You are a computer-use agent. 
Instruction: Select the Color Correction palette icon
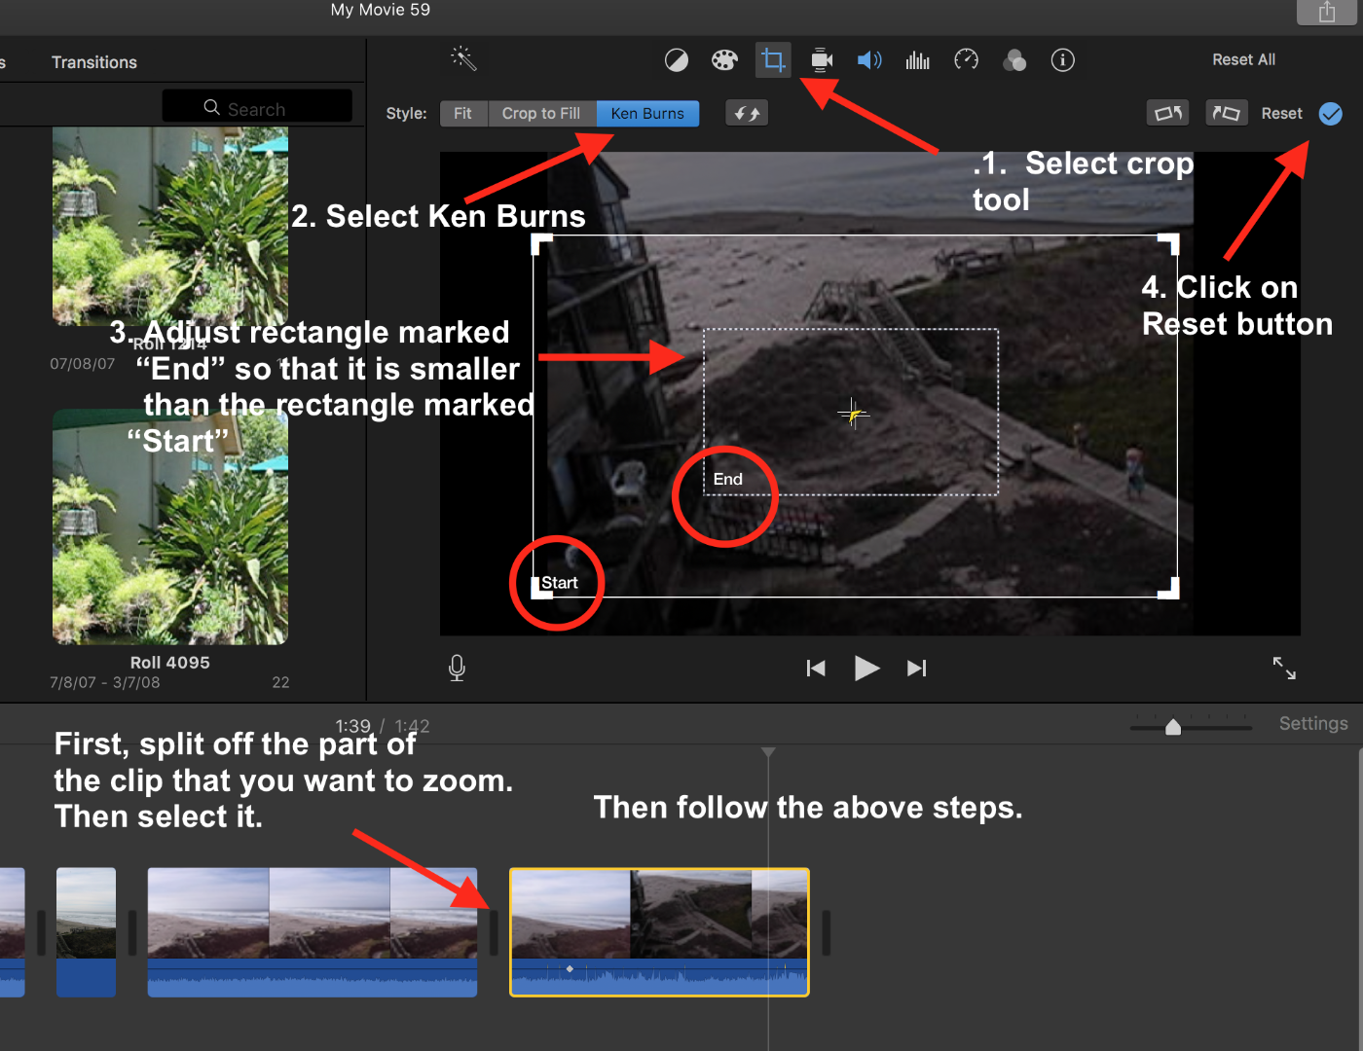point(724,59)
